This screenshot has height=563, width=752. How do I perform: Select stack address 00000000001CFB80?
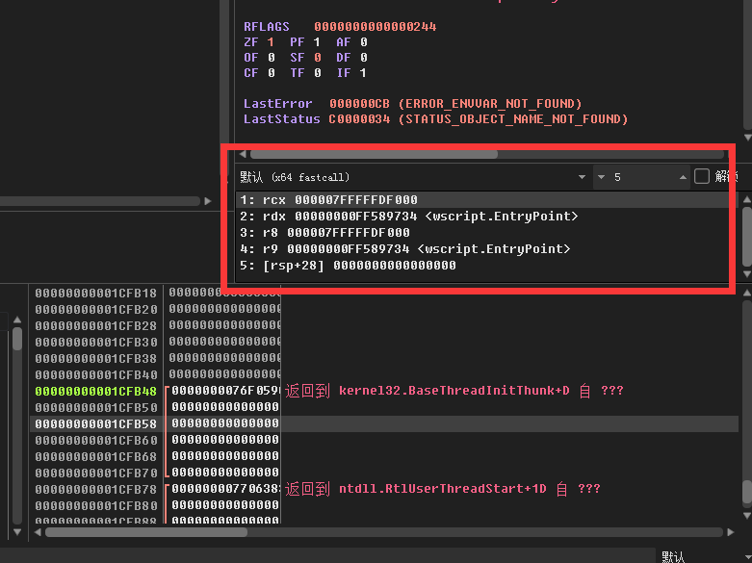point(96,505)
